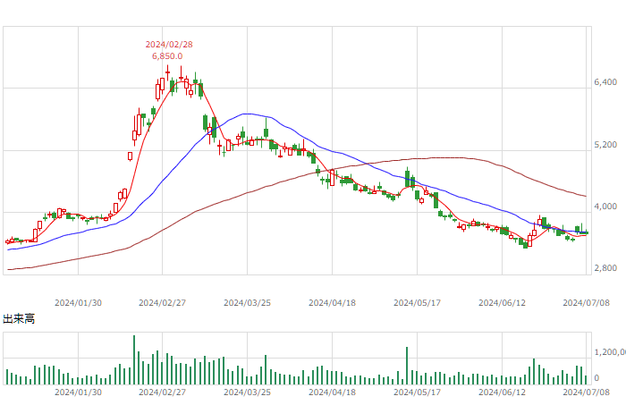Screen dimensions: 626x405
Task: Select the 5,200 price axis label
Action: (605, 145)
